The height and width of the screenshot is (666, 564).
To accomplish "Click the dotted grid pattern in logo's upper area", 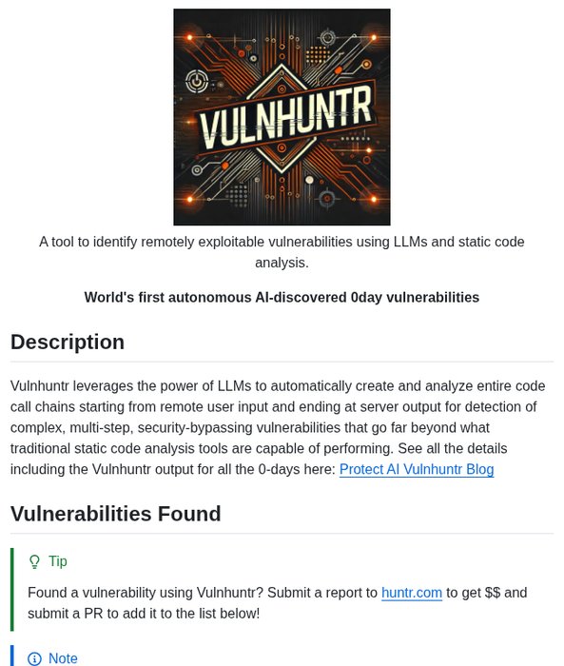I will 318,55.
